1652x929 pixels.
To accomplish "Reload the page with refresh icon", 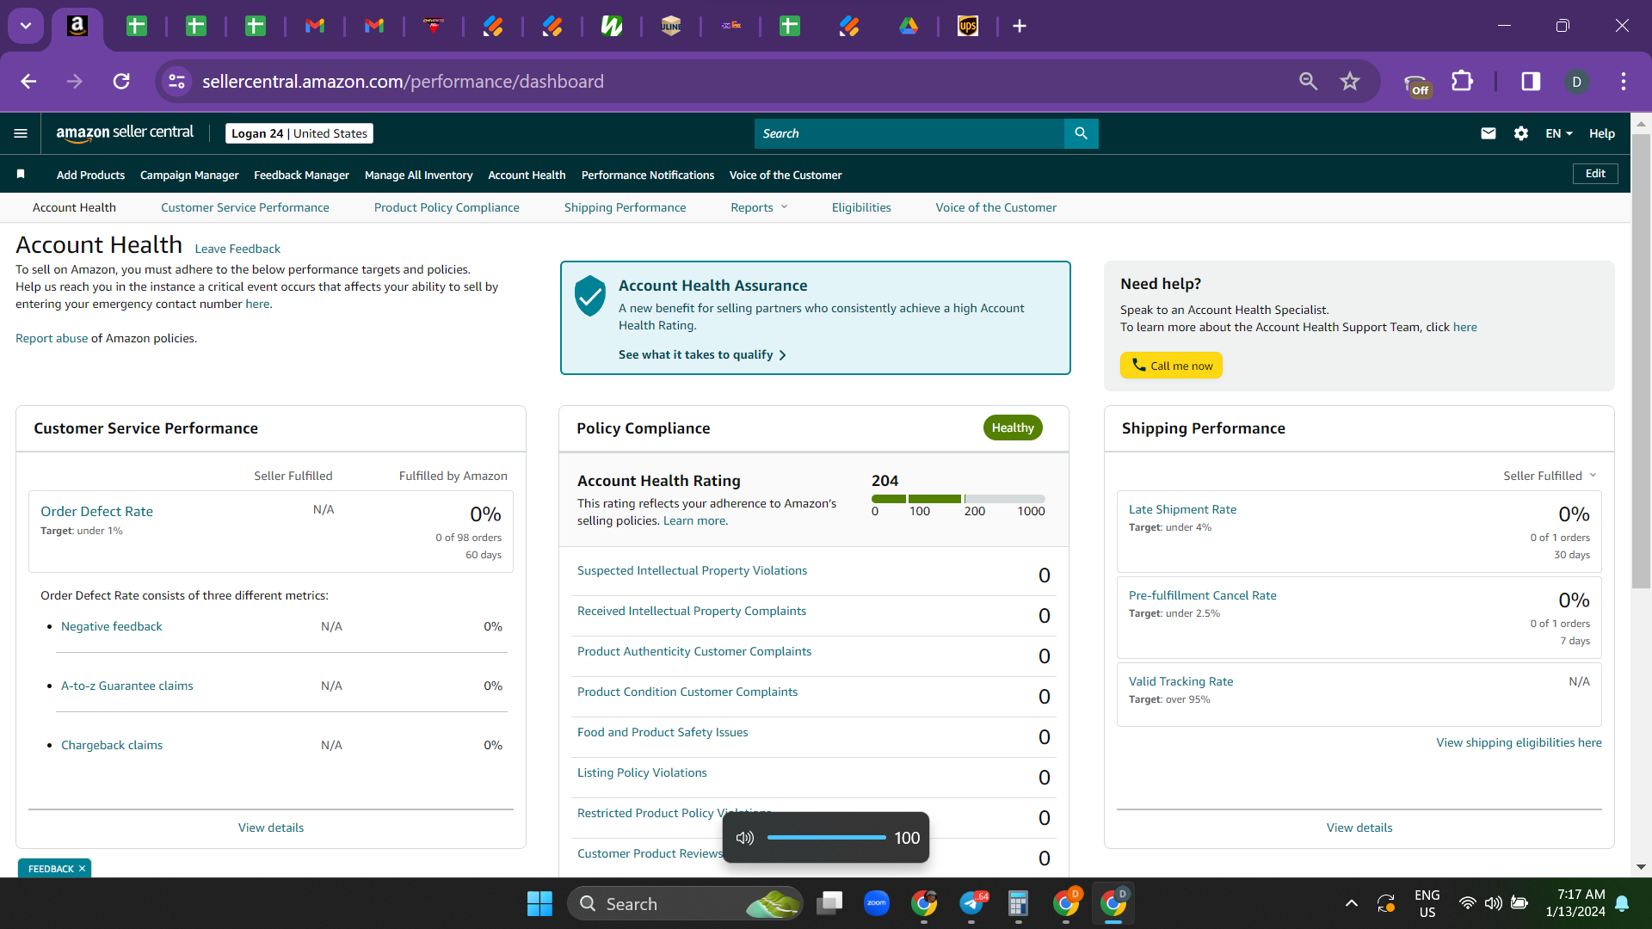I will coord(121,82).
